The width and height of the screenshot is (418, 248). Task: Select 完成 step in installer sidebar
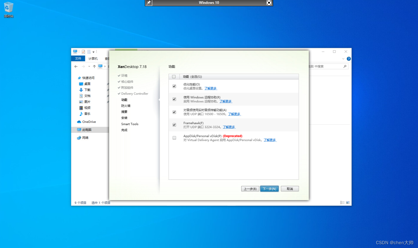(124, 130)
